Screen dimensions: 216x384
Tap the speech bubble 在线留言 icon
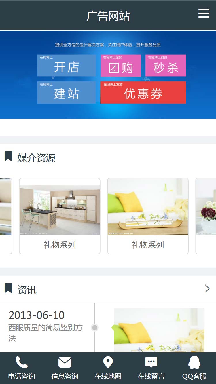pos(151,362)
